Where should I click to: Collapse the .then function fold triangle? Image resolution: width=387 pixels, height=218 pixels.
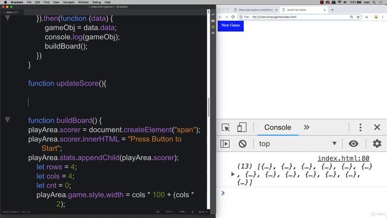(7, 18)
